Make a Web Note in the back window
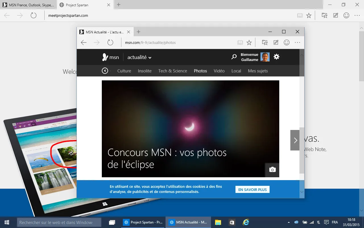364x228 pixels. pyautogui.click(x=336, y=15)
